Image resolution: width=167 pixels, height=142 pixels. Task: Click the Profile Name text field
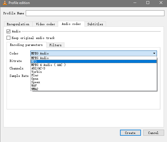(95, 13)
